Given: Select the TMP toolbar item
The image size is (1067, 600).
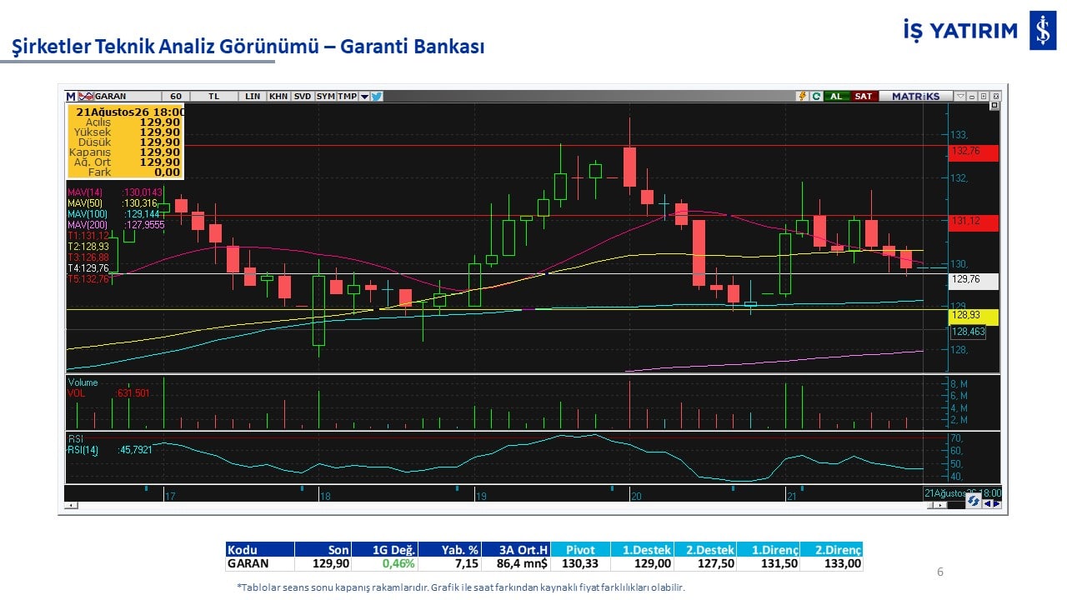Looking at the screenshot, I should tap(347, 96).
